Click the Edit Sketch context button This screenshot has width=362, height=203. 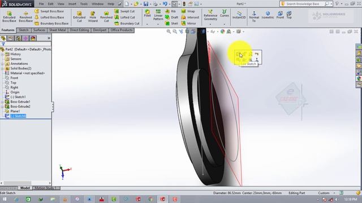(238, 54)
